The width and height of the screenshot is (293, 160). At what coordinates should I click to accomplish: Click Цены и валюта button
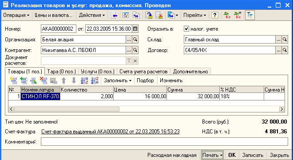click(x=53, y=15)
